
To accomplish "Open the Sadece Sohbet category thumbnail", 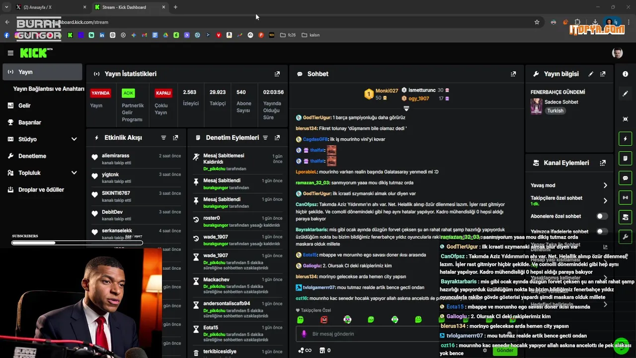I will click(x=536, y=106).
